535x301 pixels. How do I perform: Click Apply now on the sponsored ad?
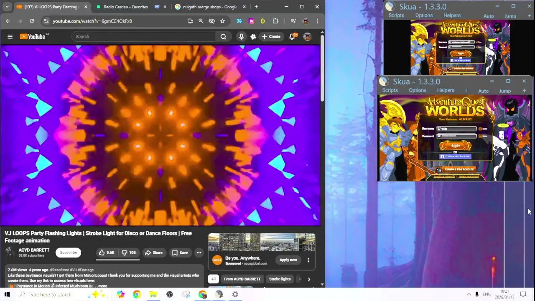(288, 260)
